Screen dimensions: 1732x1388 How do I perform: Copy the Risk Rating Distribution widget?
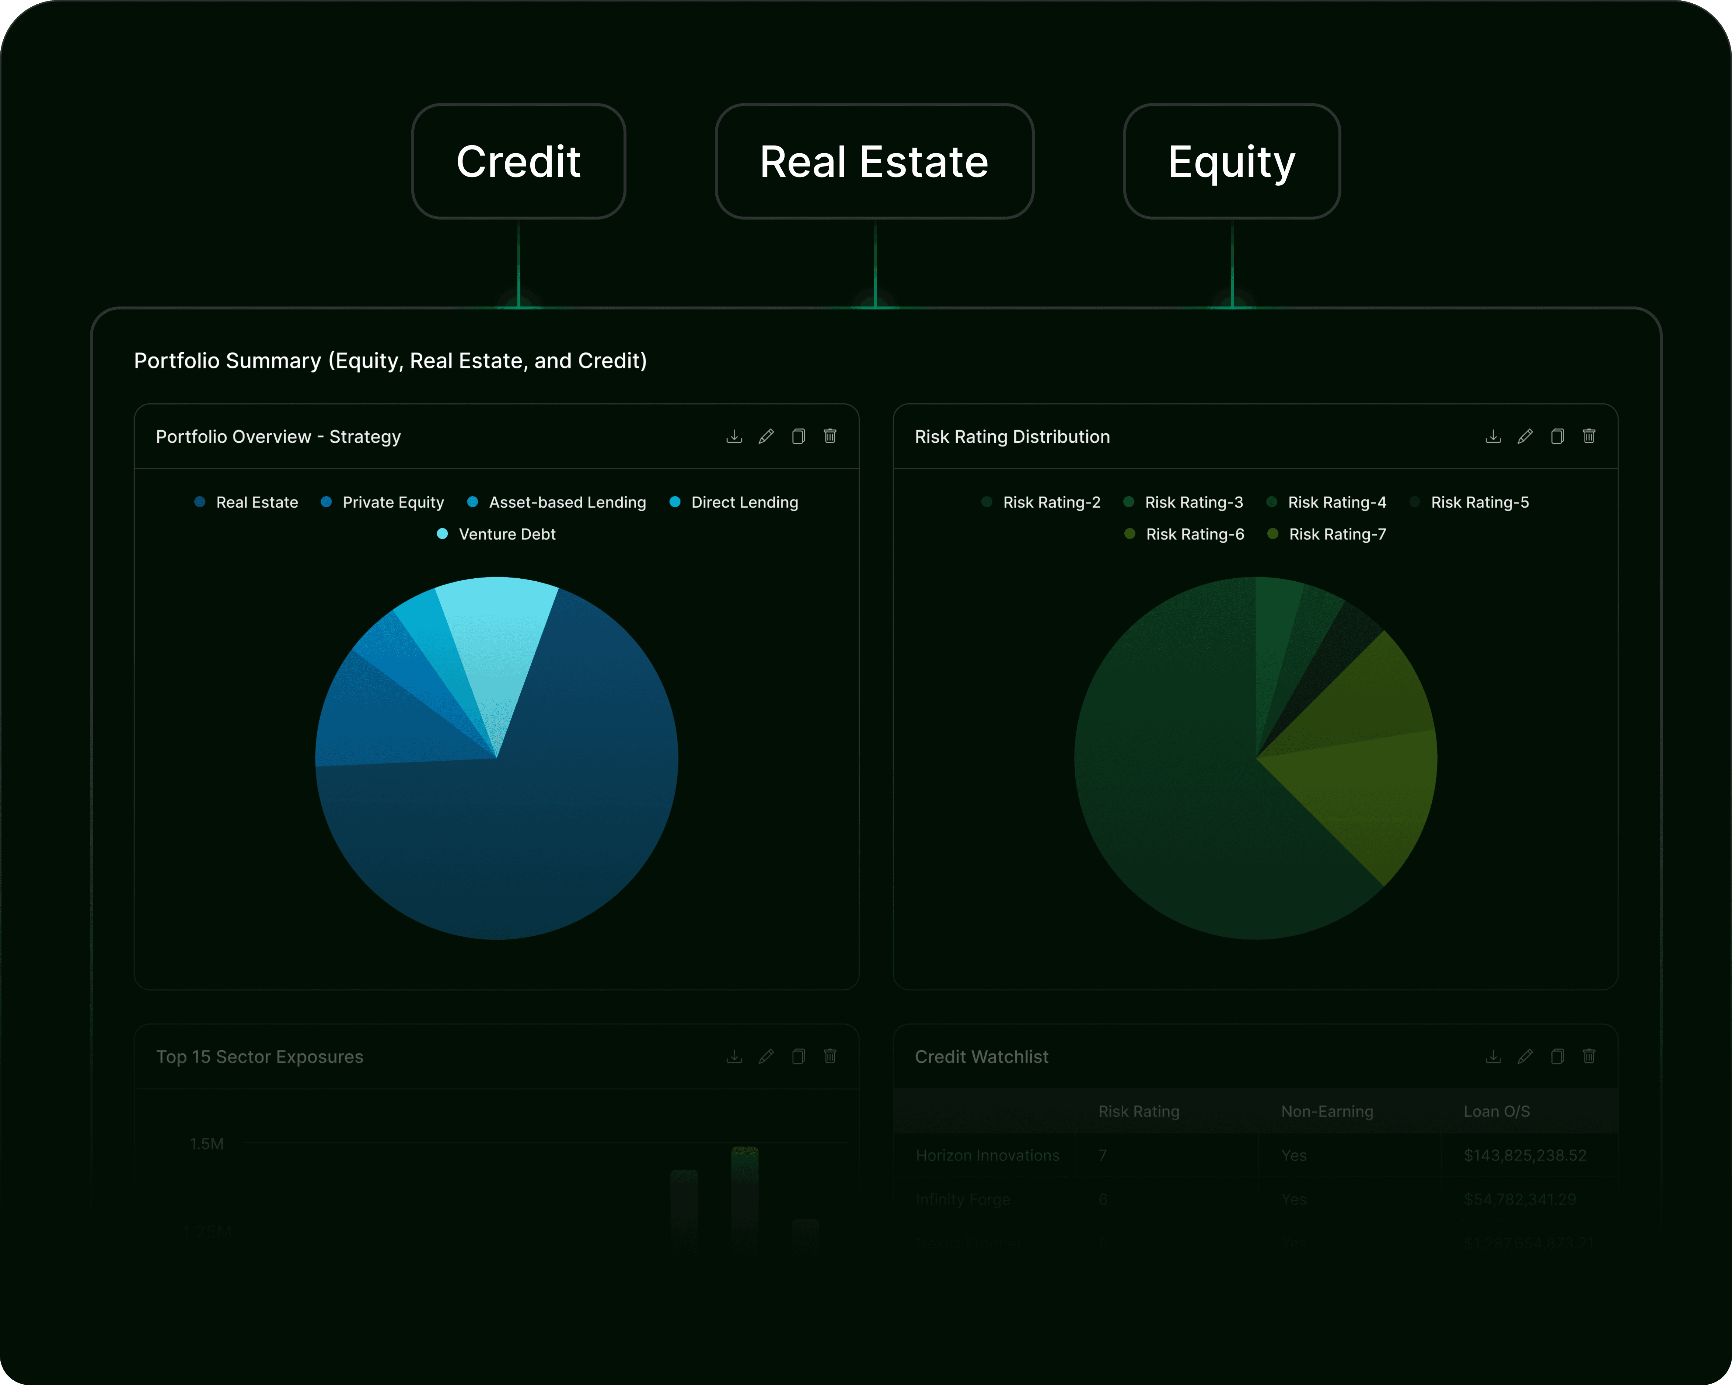point(1557,436)
